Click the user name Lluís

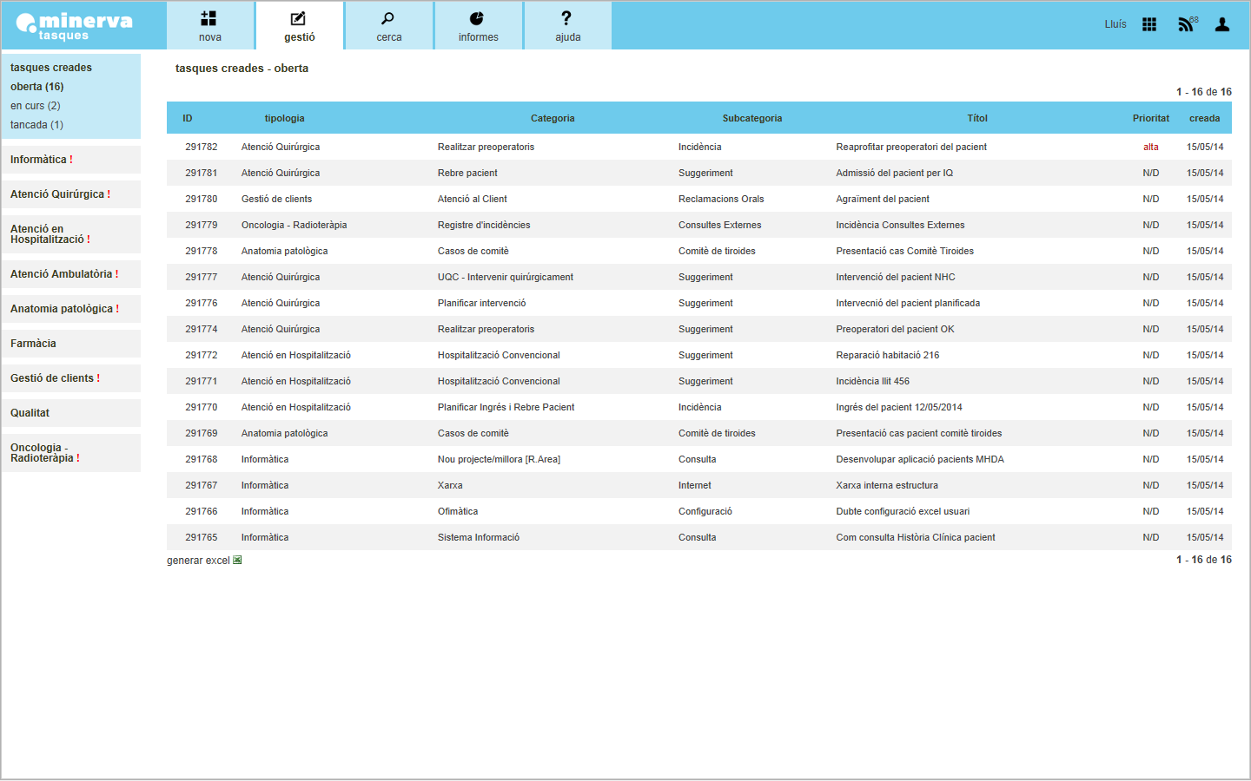[1115, 24]
